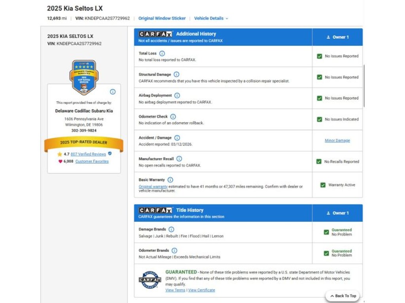Screen dimensions: 405x303
Task: Open 807 Verified Reviews link
Action: tap(88, 154)
